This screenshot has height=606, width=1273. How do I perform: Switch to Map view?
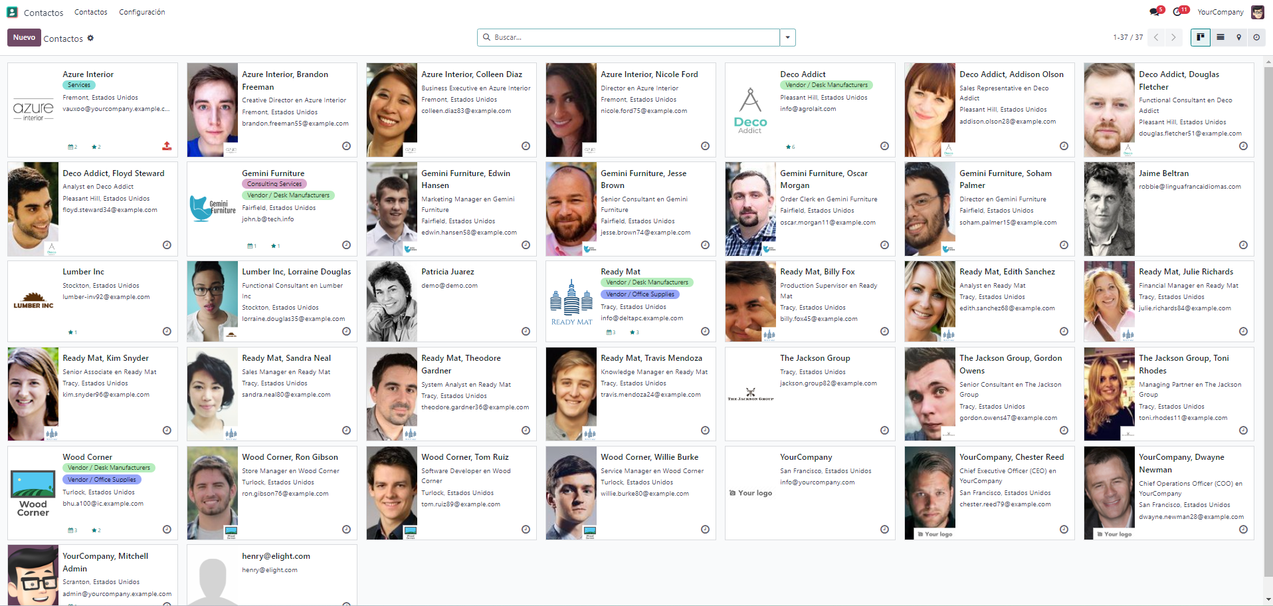[1238, 37]
